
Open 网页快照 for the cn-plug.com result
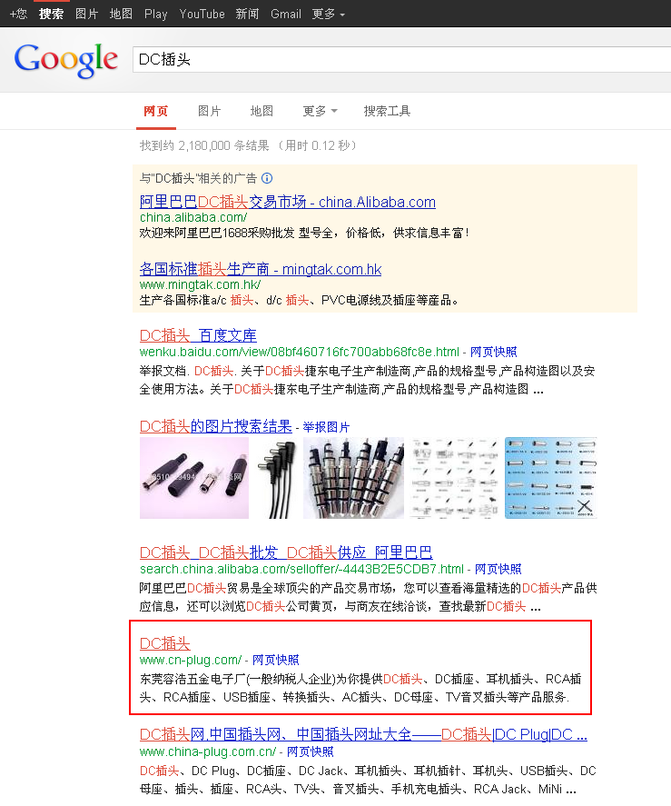click(x=275, y=660)
